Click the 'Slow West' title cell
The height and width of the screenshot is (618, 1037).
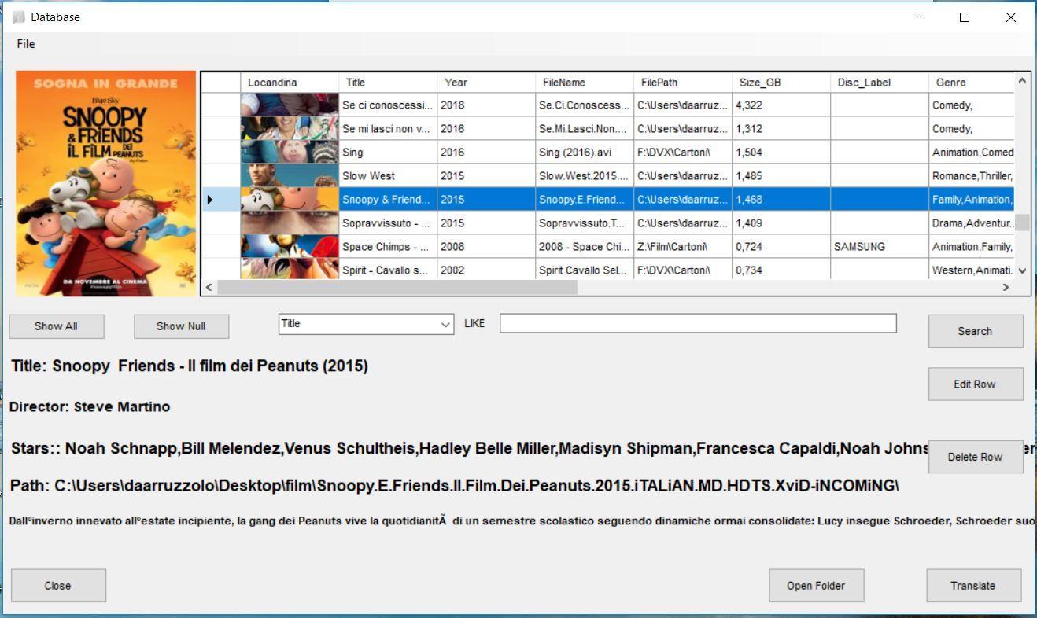point(388,176)
